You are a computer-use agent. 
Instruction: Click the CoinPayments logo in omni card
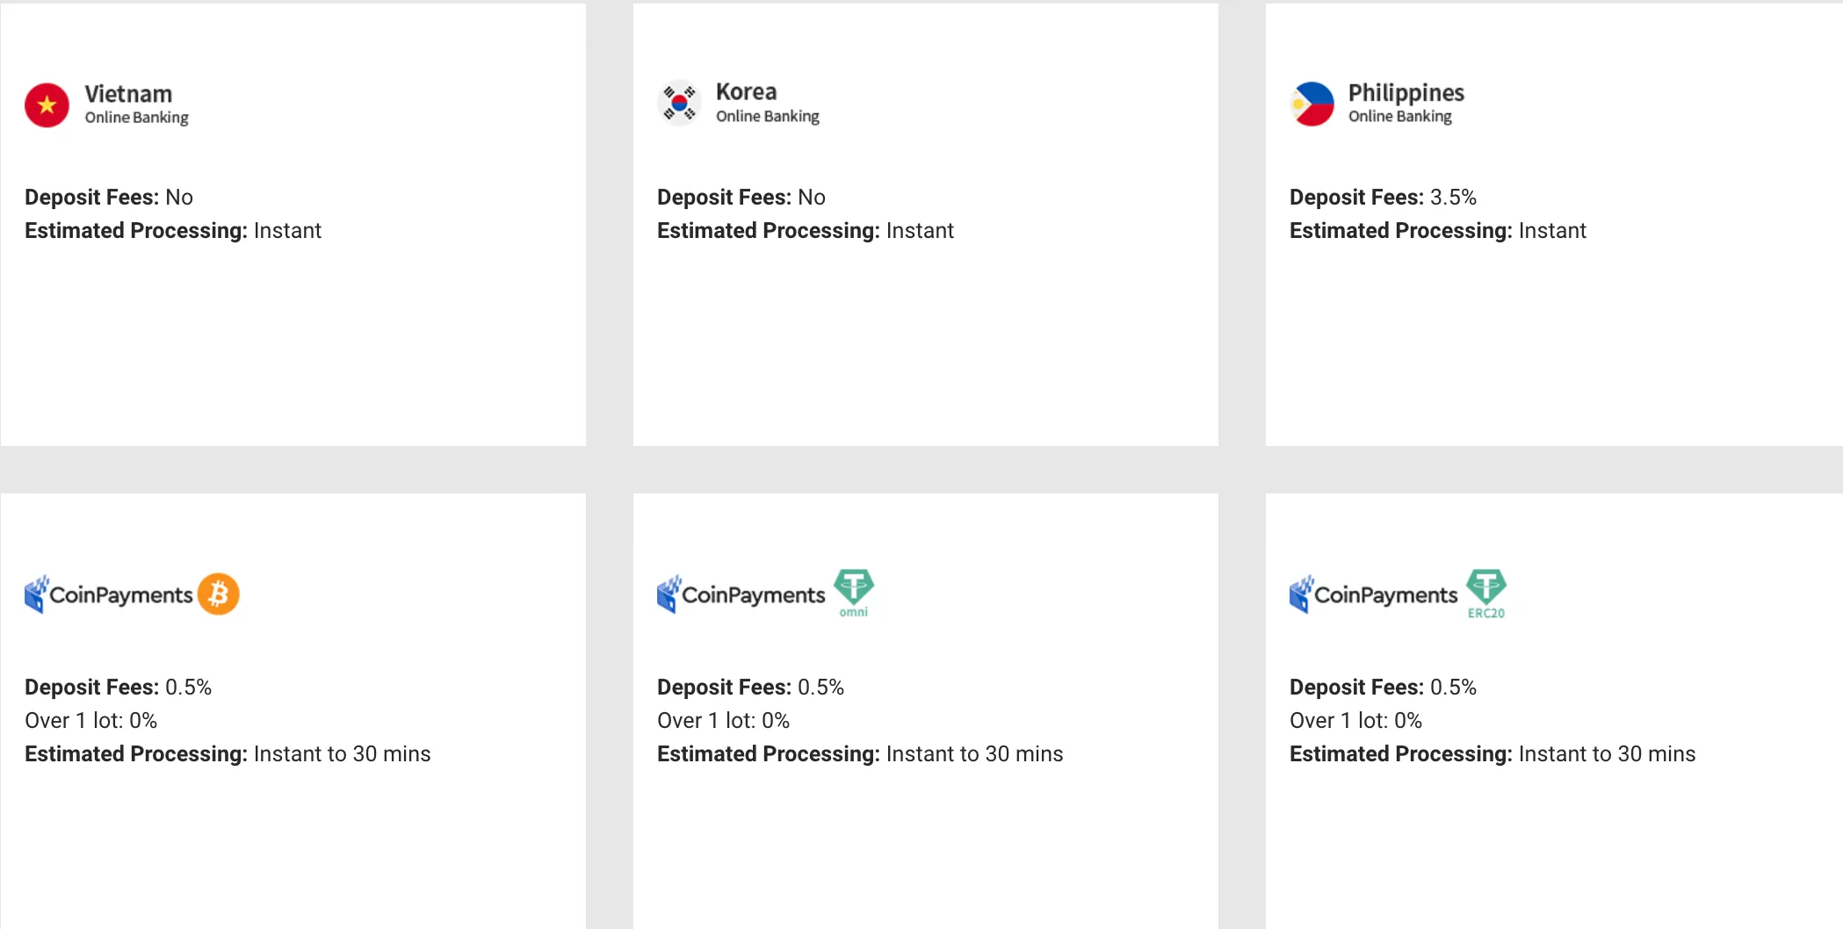(741, 594)
